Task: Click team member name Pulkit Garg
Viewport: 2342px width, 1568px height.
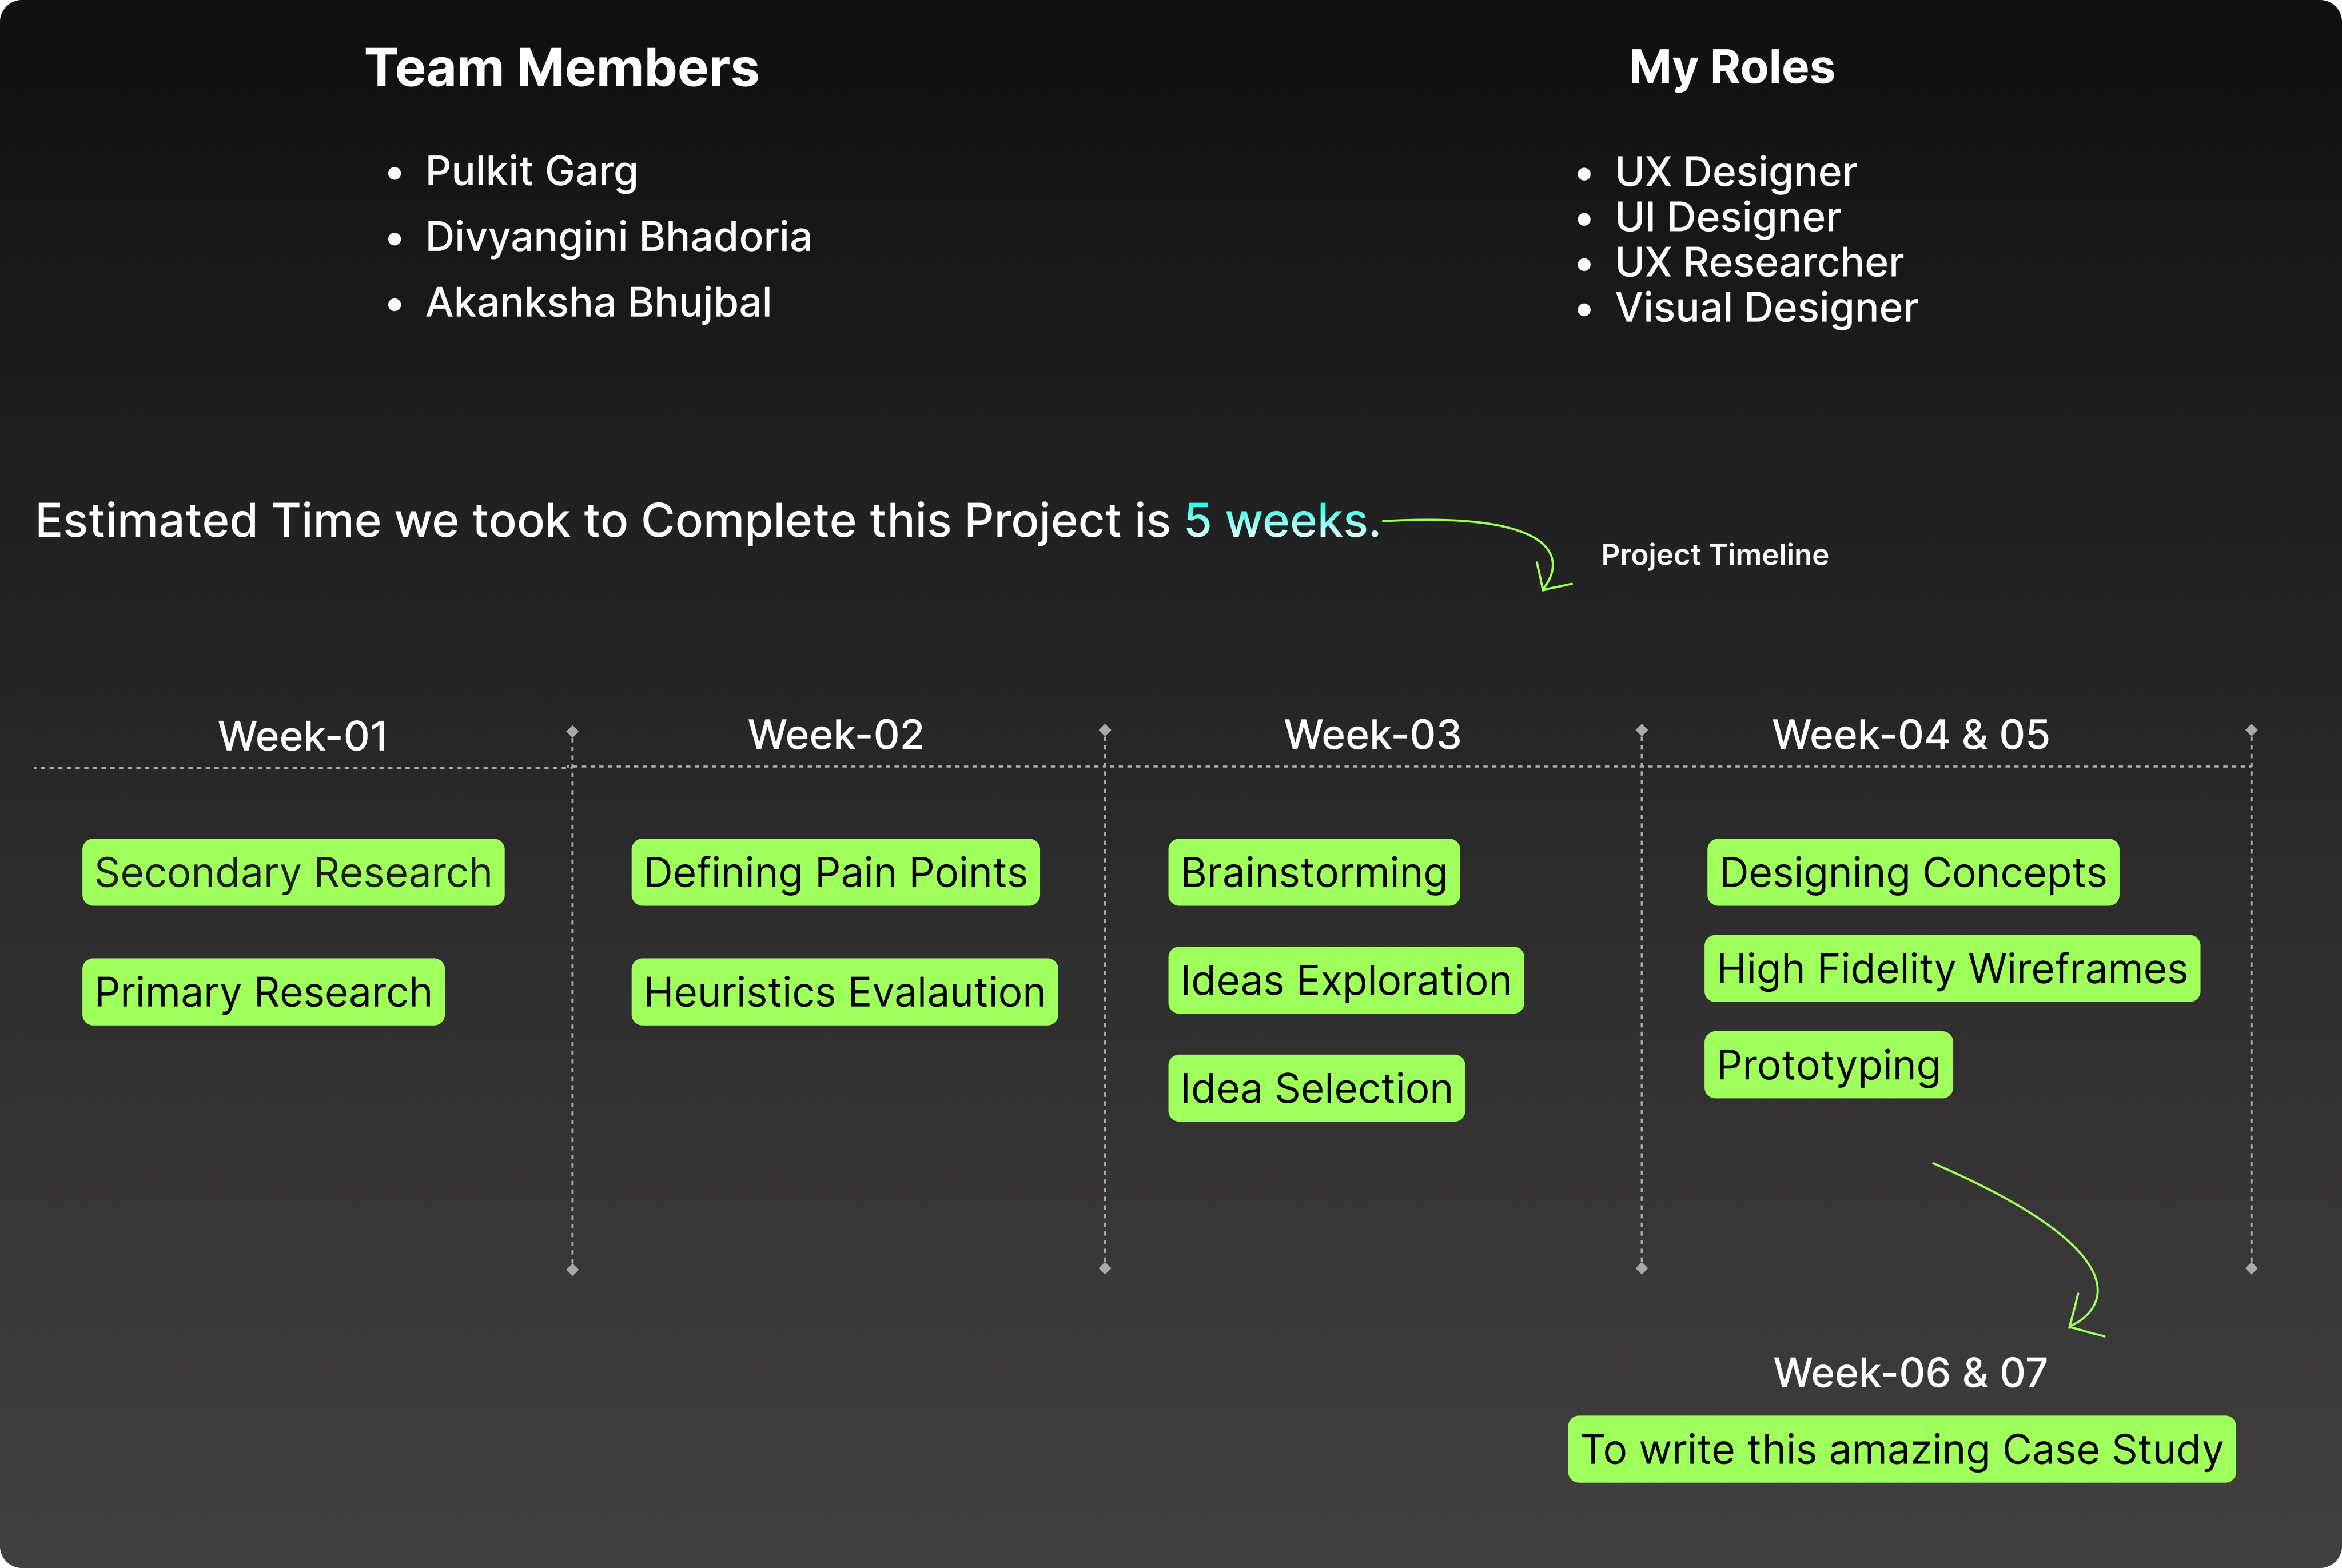Action: click(531, 172)
